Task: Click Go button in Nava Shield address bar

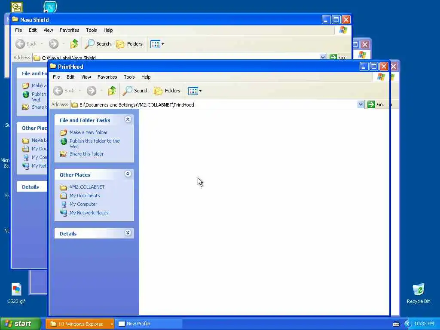Action: click(x=338, y=57)
